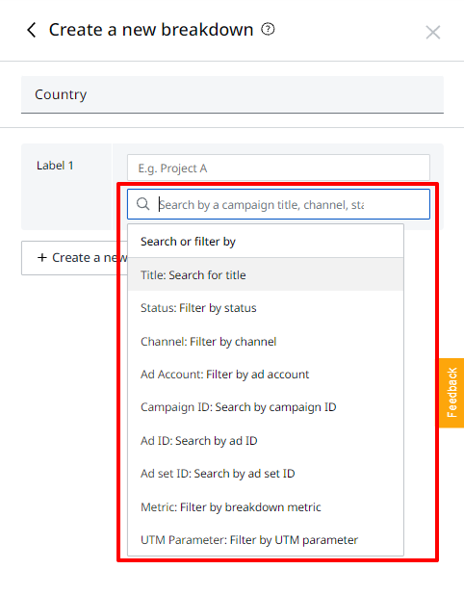464x595 pixels.
Task: Open the orange Feedback tab
Action: tap(451, 393)
